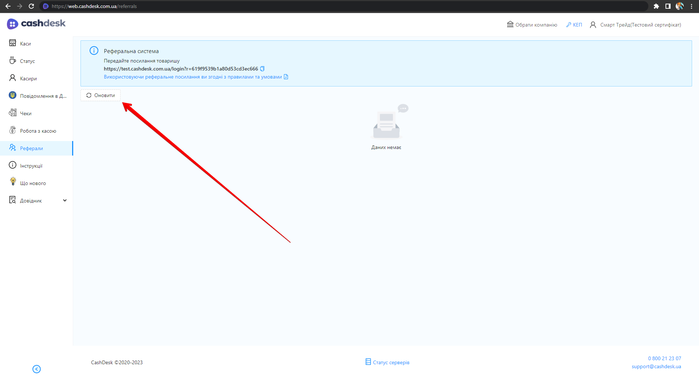Select the Робота з касою menu item
699x378 pixels.
click(38, 131)
